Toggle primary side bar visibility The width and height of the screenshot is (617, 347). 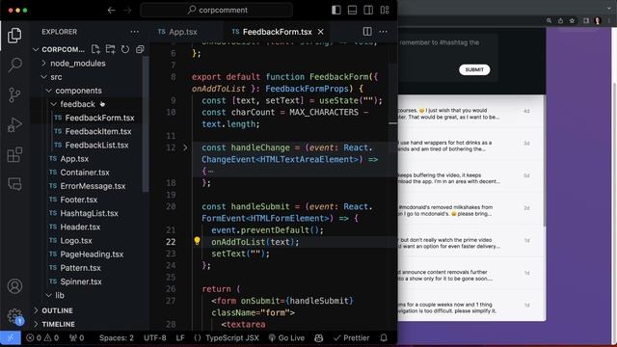(x=336, y=11)
